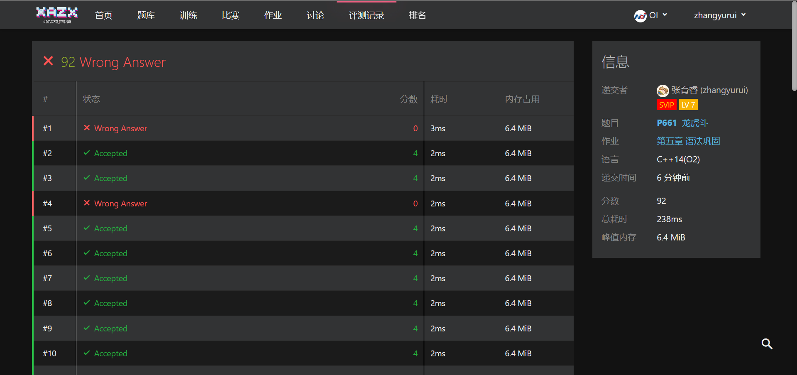Click the red X beside 92 Wrong Answer
Screen dimensions: 797x375
48,61
